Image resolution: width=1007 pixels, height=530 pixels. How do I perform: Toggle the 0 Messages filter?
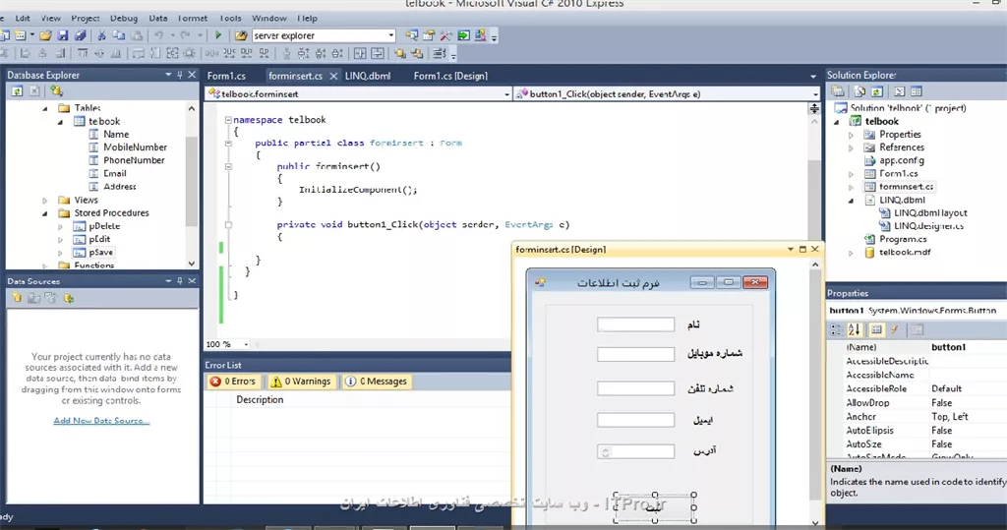pyautogui.click(x=377, y=382)
